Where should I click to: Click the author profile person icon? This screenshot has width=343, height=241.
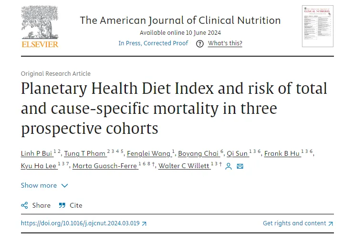tap(229, 166)
